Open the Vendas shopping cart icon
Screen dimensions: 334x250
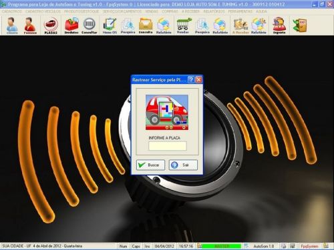(183, 26)
